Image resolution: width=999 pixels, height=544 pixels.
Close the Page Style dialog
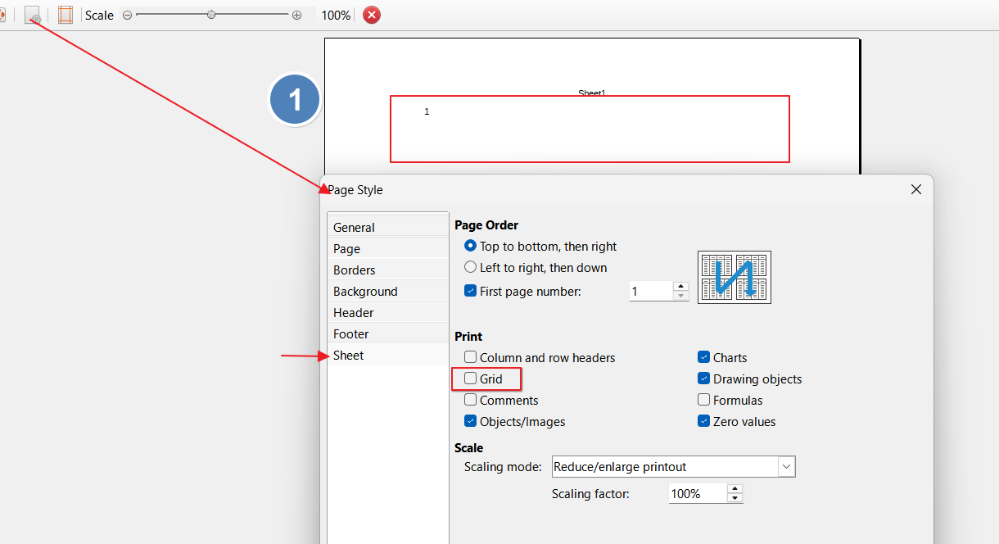coord(916,189)
